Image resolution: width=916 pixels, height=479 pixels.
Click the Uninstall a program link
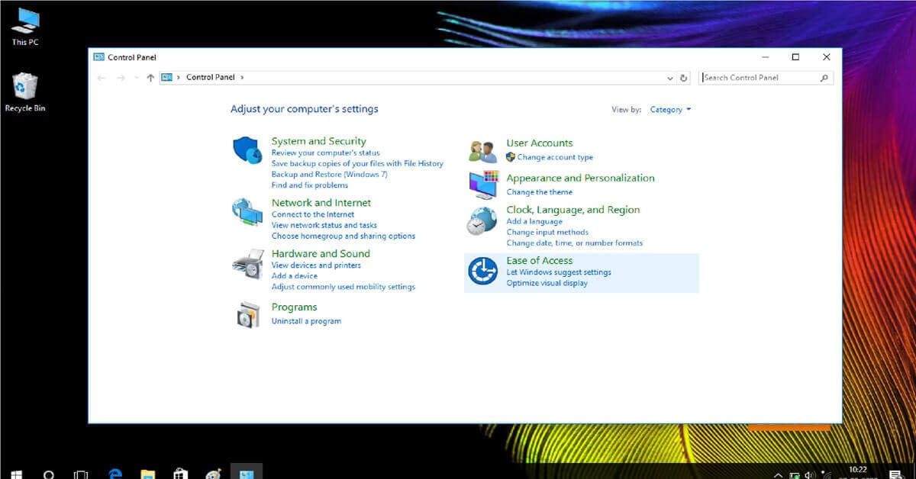(x=306, y=321)
